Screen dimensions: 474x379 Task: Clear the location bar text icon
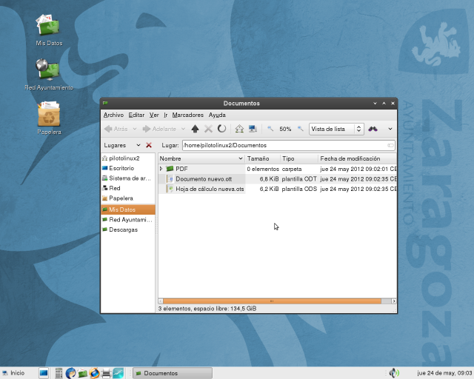click(x=390, y=145)
